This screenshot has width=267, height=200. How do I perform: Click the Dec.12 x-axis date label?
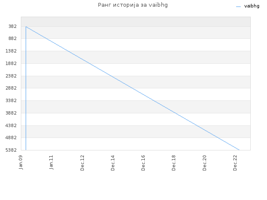coord(82,163)
